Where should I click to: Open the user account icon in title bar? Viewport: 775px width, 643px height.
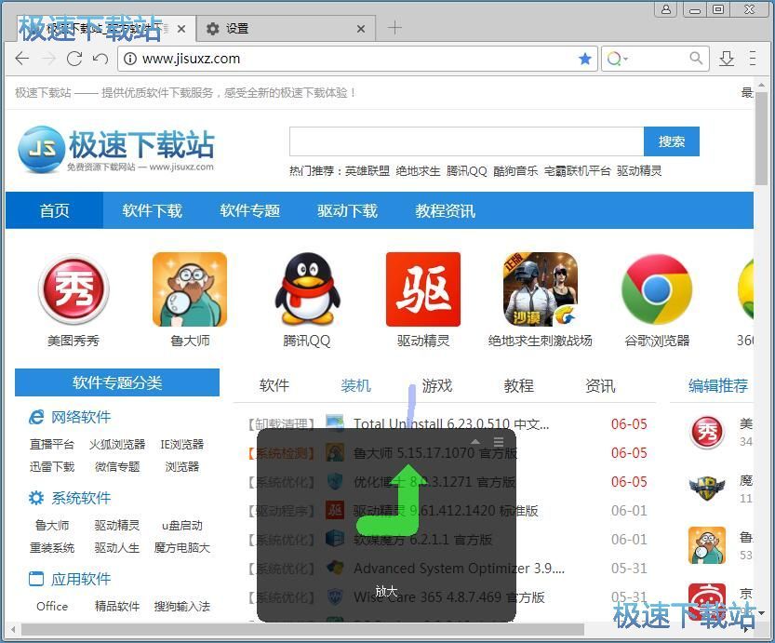coord(666,9)
